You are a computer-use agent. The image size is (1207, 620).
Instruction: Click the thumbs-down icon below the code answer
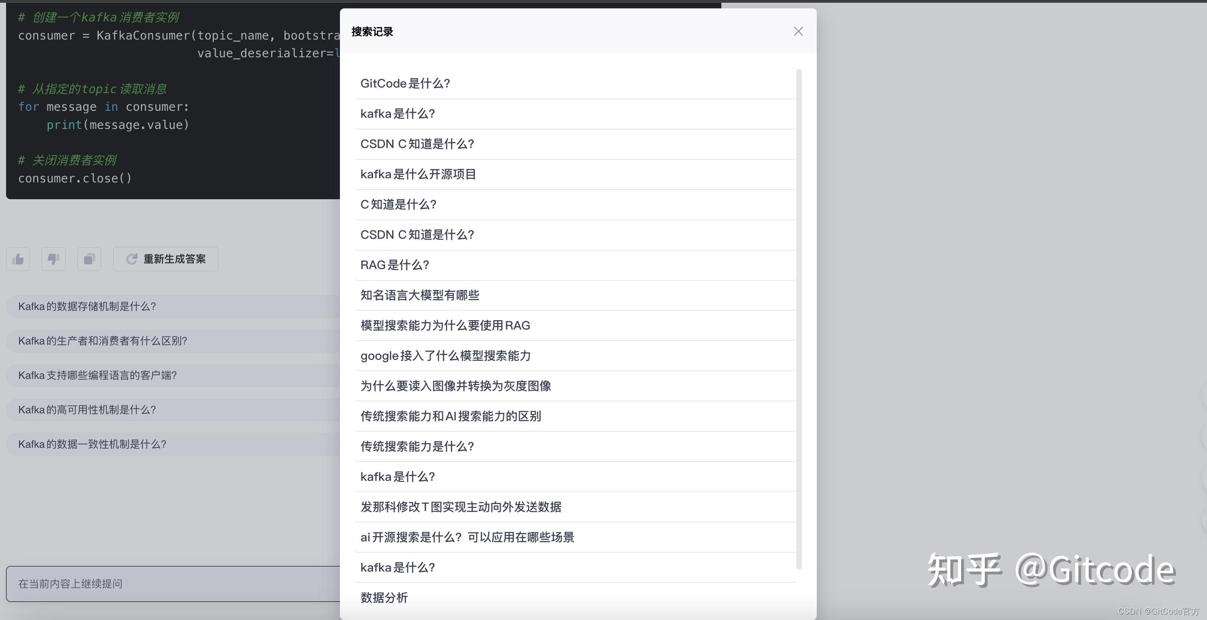click(x=53, y=258)
